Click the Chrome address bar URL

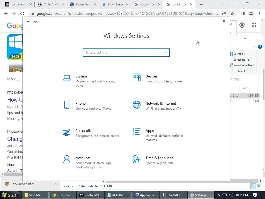(127, 13)
